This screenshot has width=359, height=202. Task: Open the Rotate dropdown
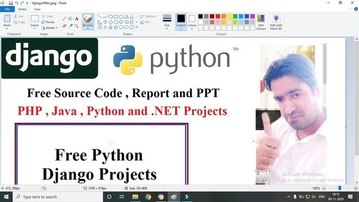[49, 28]
